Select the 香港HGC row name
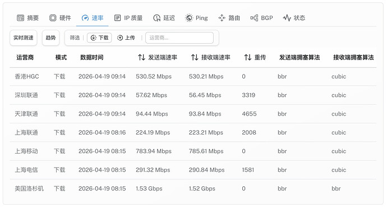This screenshot has width=387, height=207. click(27, 76)
